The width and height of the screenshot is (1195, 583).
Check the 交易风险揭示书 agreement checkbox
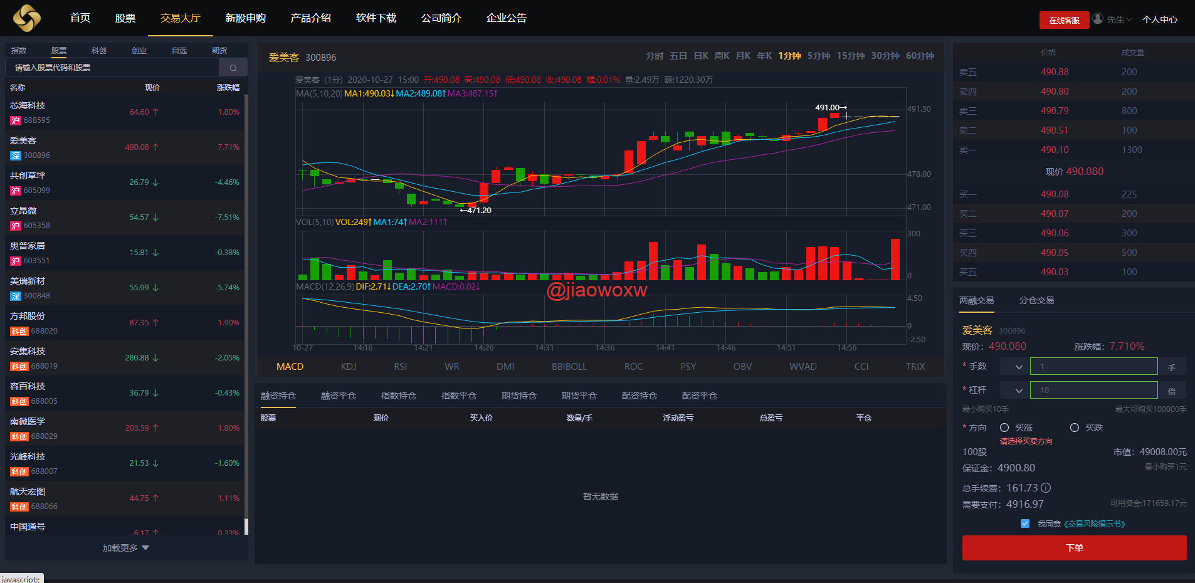pyautogui.click(x=1025, y=523)
